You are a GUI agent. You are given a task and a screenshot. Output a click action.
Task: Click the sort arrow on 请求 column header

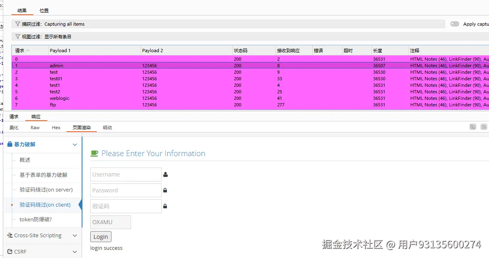28,51
